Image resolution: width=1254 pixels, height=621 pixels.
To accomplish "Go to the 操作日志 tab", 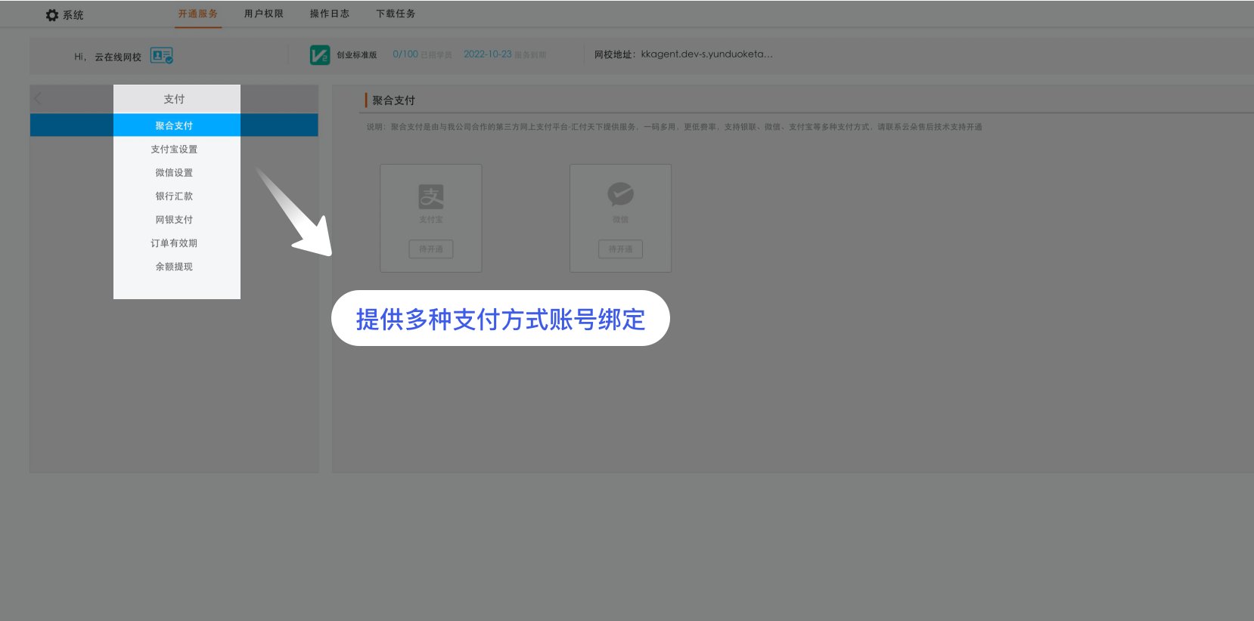I will (x=329, y=14).
